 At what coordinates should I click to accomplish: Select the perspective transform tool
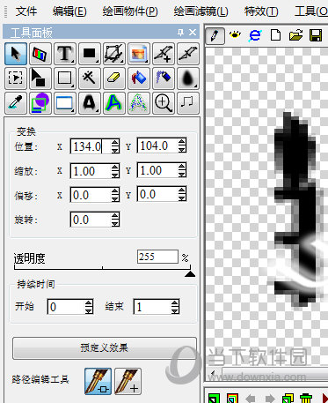coord(114,54)
